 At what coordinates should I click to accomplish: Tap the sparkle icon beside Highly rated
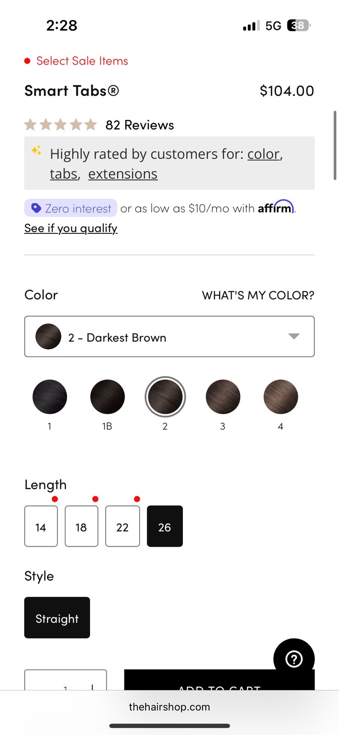click(36, 151)
